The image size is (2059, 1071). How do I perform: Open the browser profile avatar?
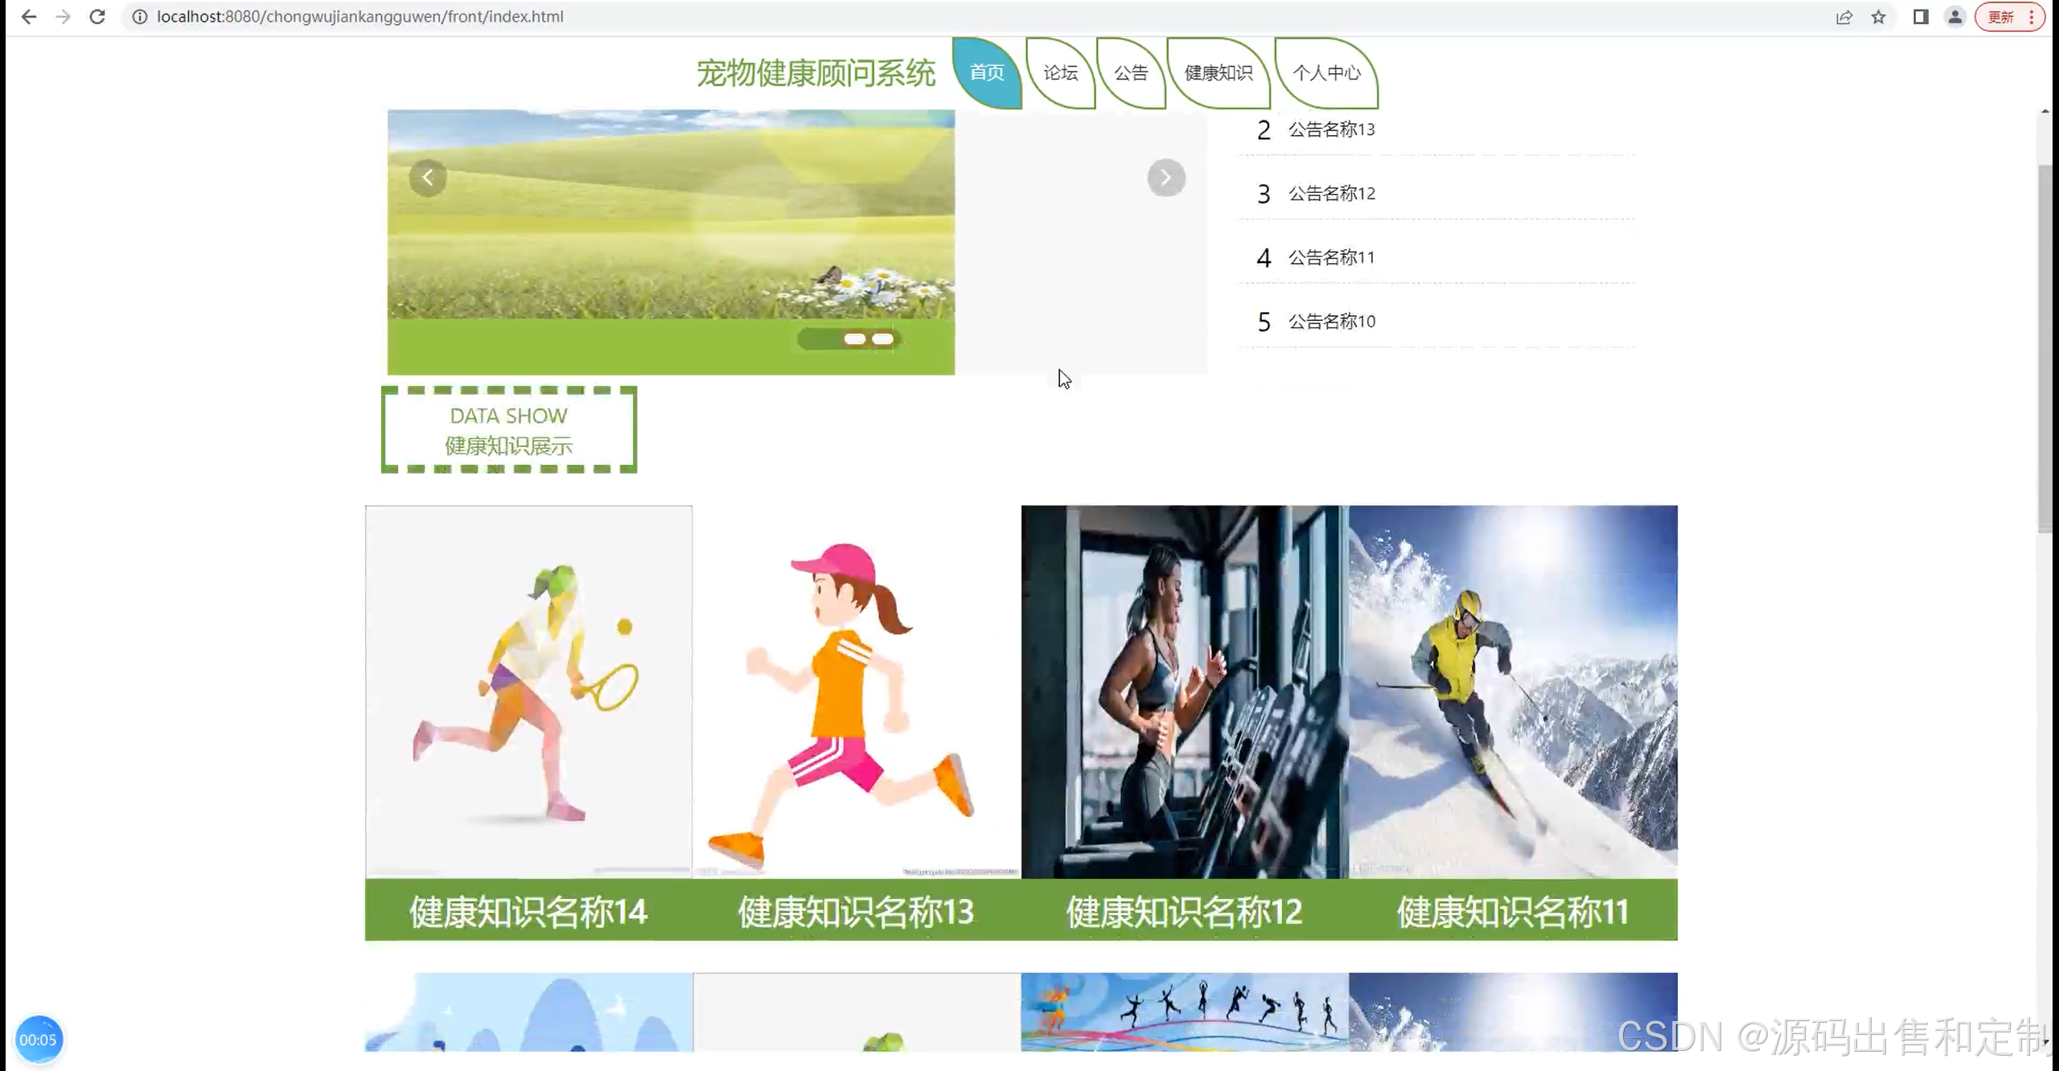click(x=1955, y=17)
